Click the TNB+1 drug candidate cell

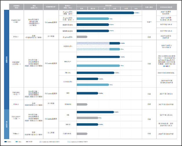(x=16, y=37)
